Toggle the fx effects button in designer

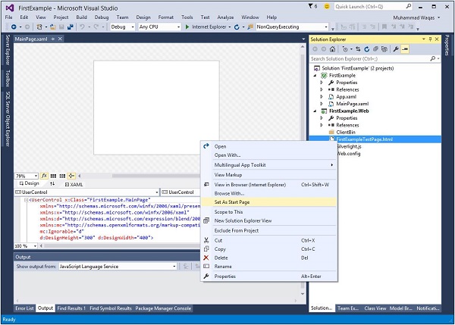point(44,176)
